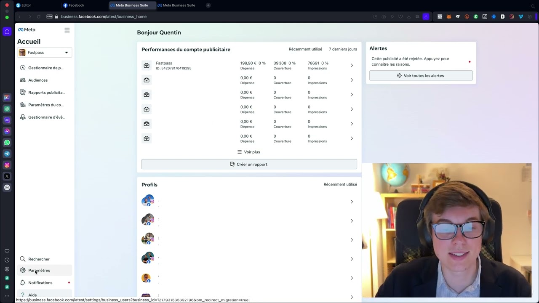
Task: Open the Telegram icon in browser sidebar
Action: pyautogui.click(x=7, y=154)
